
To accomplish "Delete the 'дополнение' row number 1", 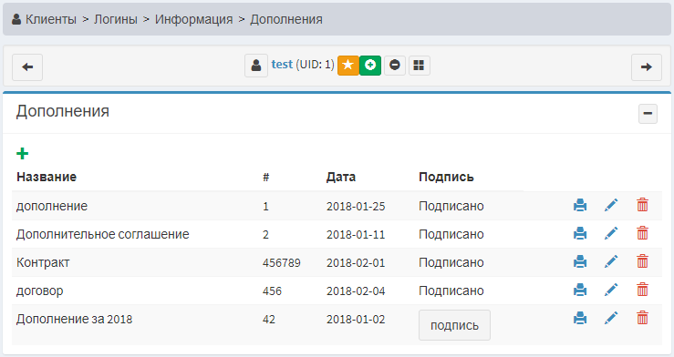I will 642,205.
